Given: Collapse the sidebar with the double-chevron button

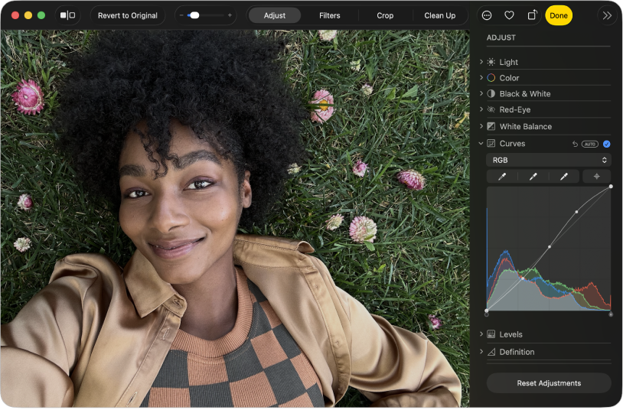Looking at the screenshot, I should [607, 15].
